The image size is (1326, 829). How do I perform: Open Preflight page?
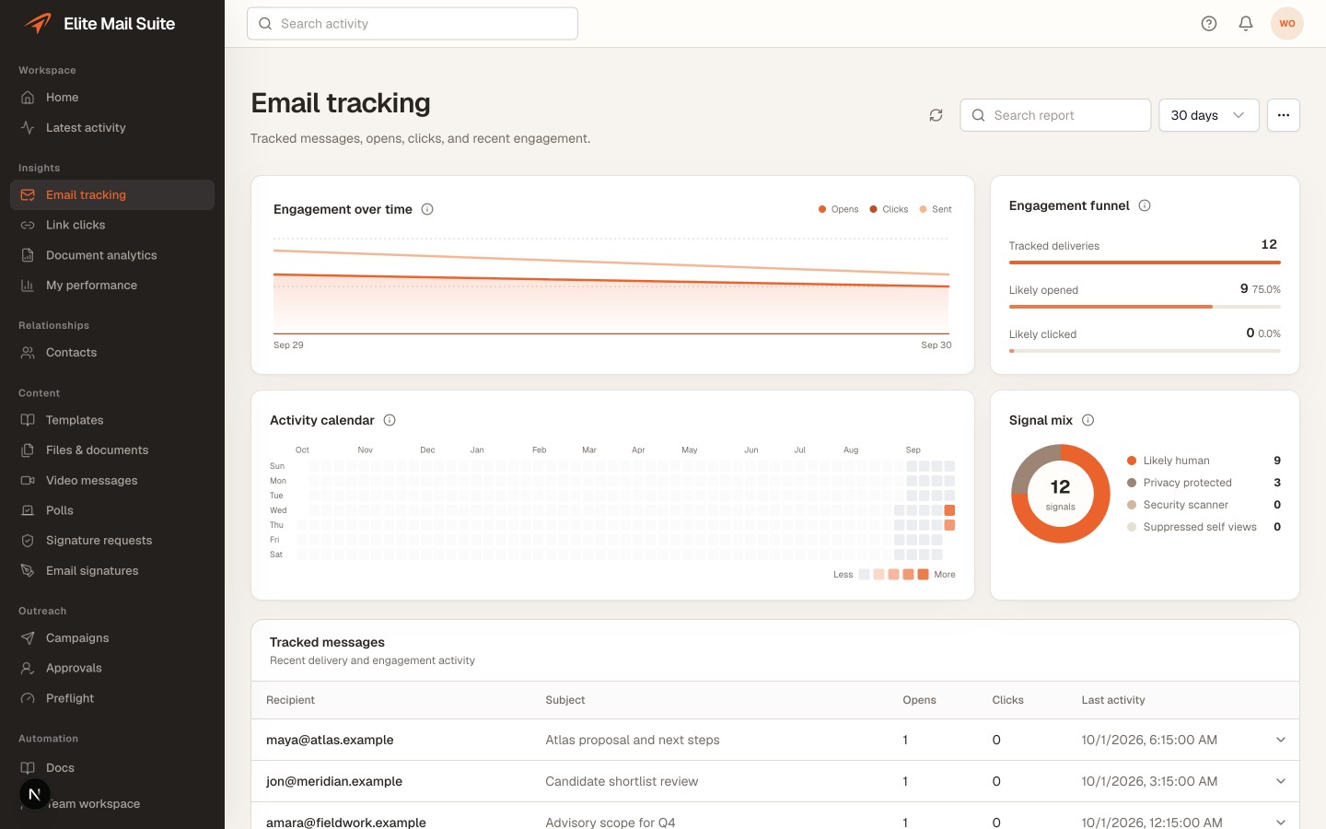(x=112, y=698)
